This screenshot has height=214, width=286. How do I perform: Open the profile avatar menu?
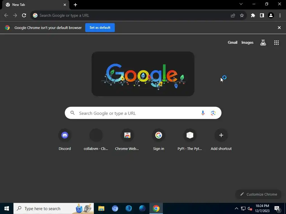(271, 16)
